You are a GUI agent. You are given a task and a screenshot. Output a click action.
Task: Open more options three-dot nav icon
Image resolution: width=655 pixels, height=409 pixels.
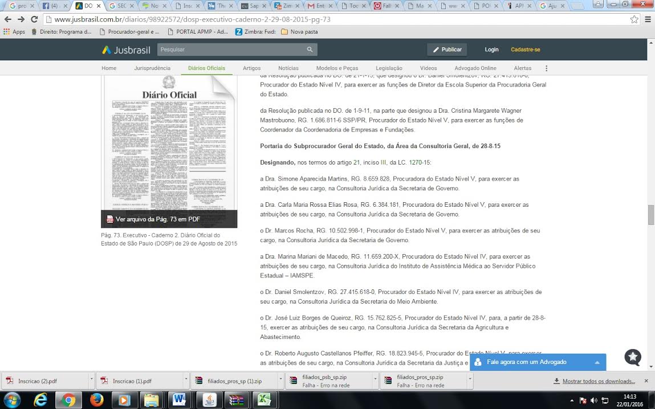tap(546, 68)
